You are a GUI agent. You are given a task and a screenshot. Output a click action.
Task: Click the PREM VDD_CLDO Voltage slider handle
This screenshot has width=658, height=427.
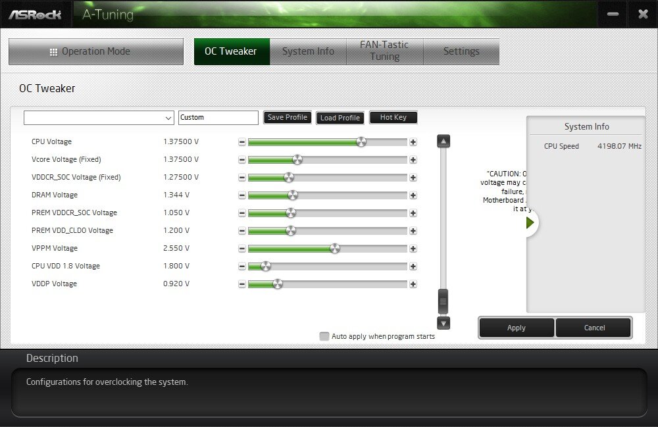pos(291,231)
